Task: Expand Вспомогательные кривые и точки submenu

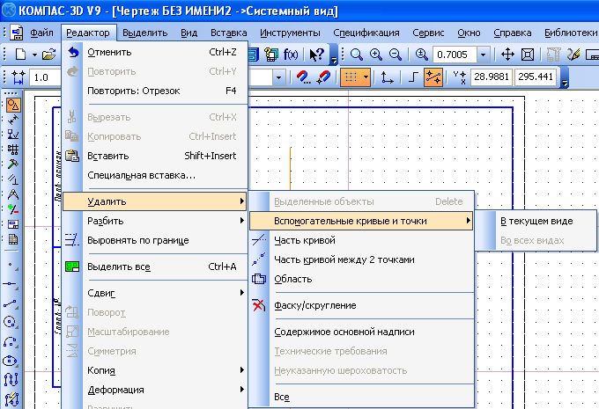Action: pos(361,221)
